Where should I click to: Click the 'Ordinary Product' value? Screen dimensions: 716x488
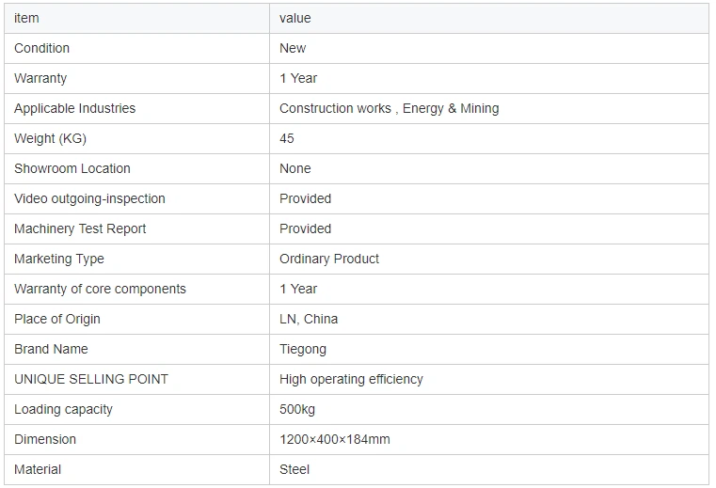[329, 259]
